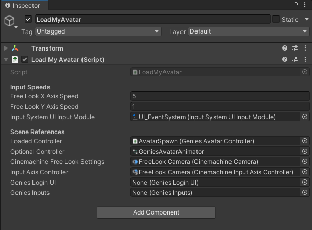Click the GameObject cube icon picker

coord(10,22)
